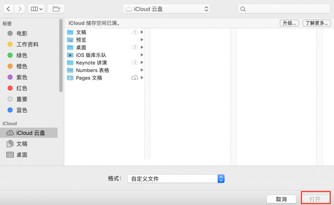This screenshot has width=334, height=205.
Task: Create a new folder with toolbar icon
Action: 56,9
